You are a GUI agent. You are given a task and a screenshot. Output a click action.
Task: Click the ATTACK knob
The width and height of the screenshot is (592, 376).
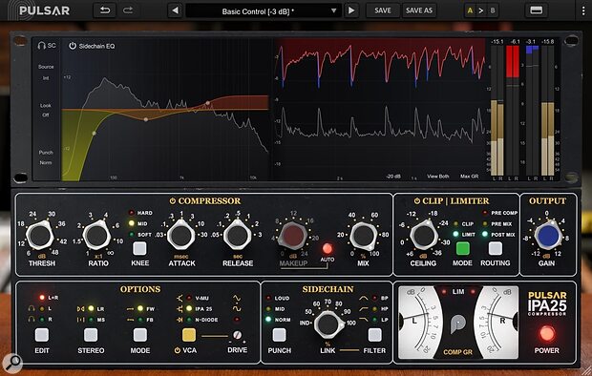click(x=181, y=235)
